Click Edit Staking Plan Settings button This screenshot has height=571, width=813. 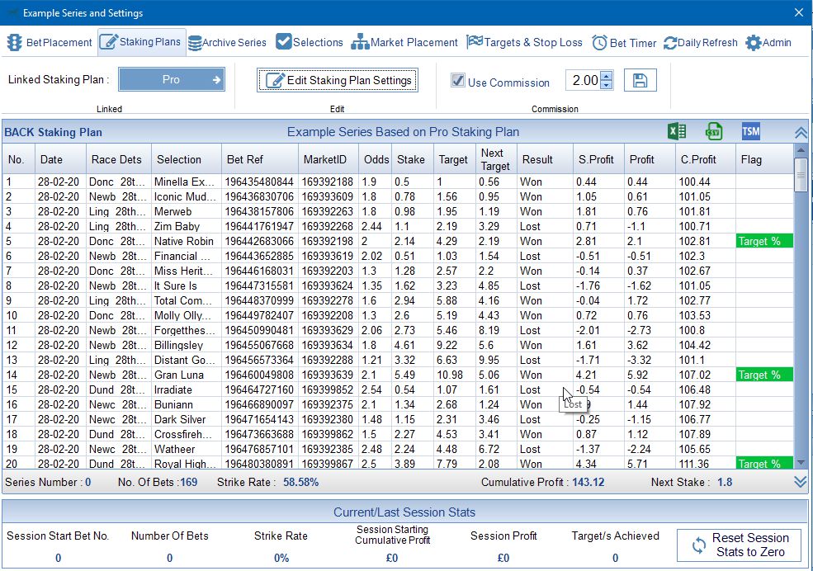(x=338, y=80)
